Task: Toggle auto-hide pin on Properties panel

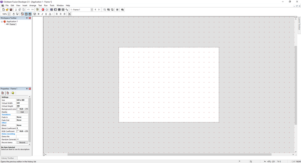Action: [27, 89]
